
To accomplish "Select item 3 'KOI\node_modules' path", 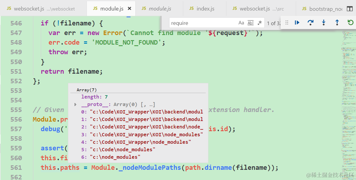I will coord(142,134).
